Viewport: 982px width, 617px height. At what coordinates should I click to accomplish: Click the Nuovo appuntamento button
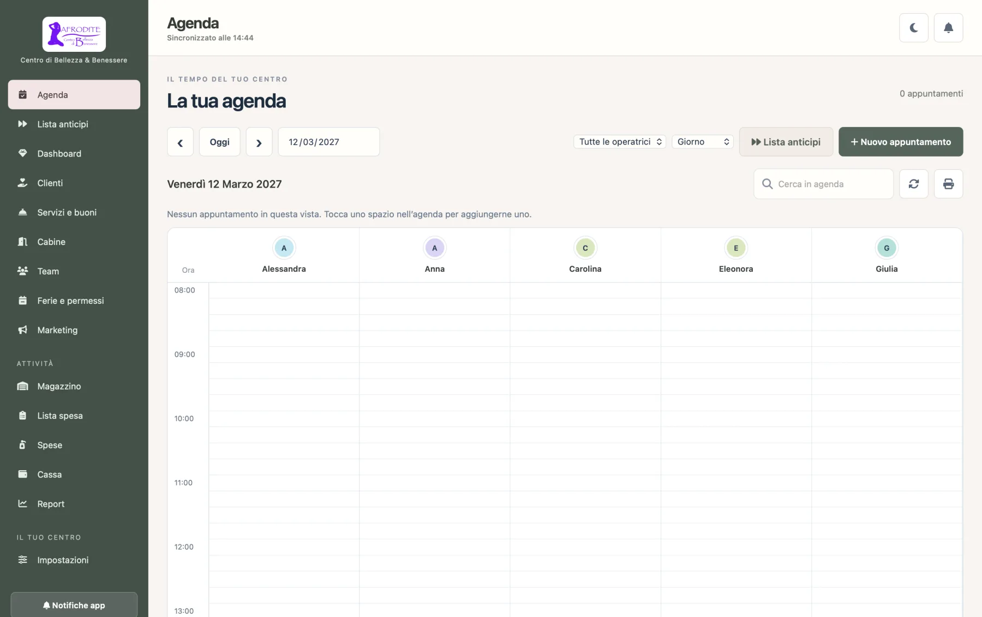901,142
